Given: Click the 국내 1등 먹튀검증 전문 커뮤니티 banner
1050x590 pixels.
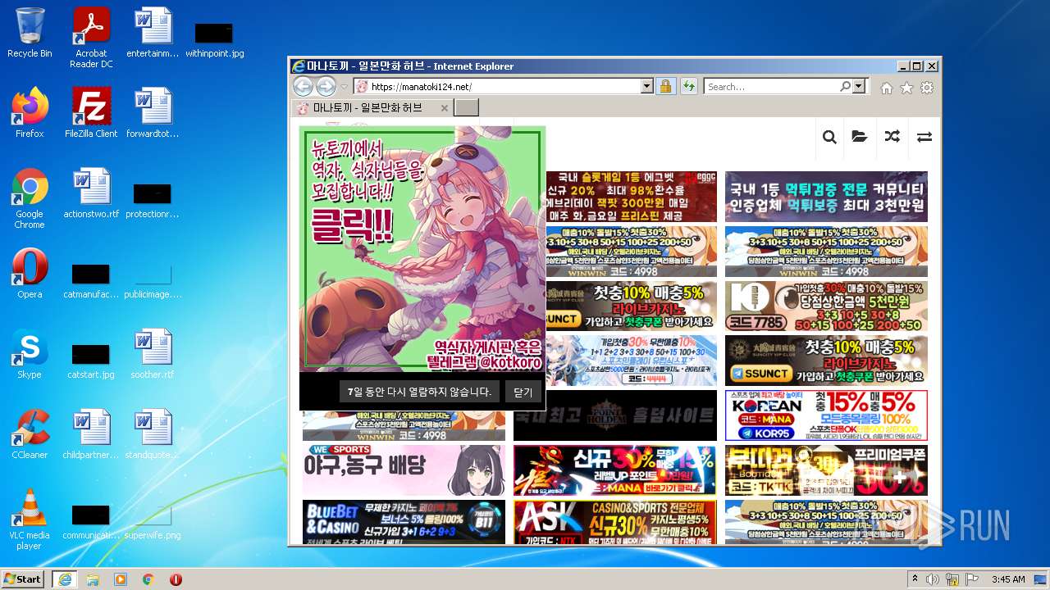Looking at the screenshot, I should 826,197.
